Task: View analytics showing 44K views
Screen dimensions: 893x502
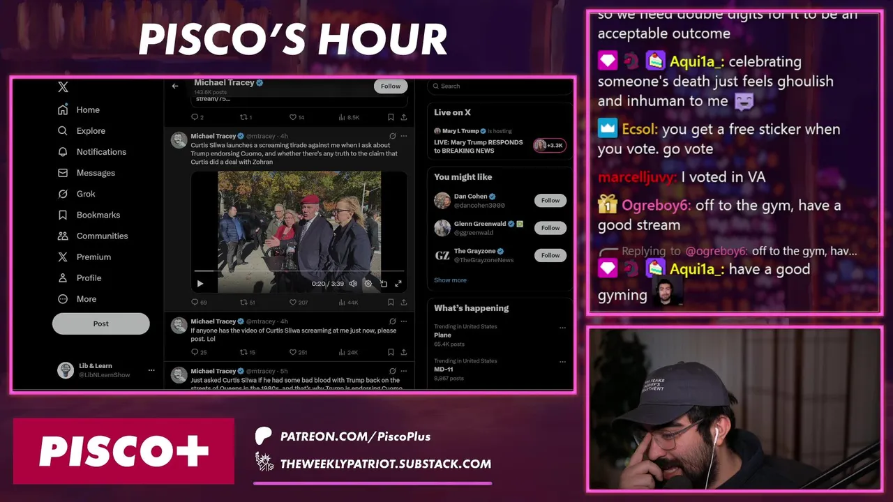Action: (349, 303)
